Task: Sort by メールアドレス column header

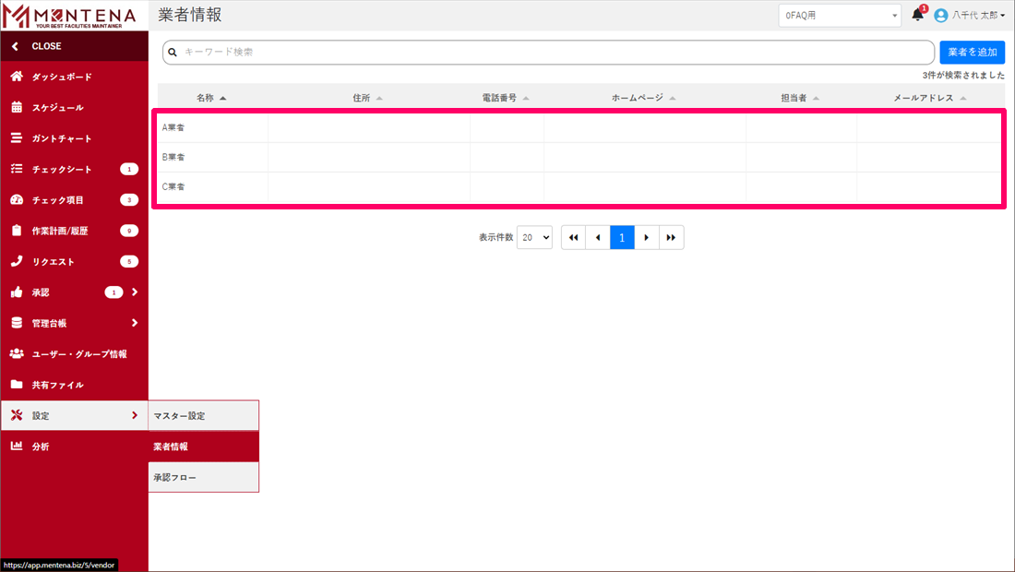Action: 929,97
